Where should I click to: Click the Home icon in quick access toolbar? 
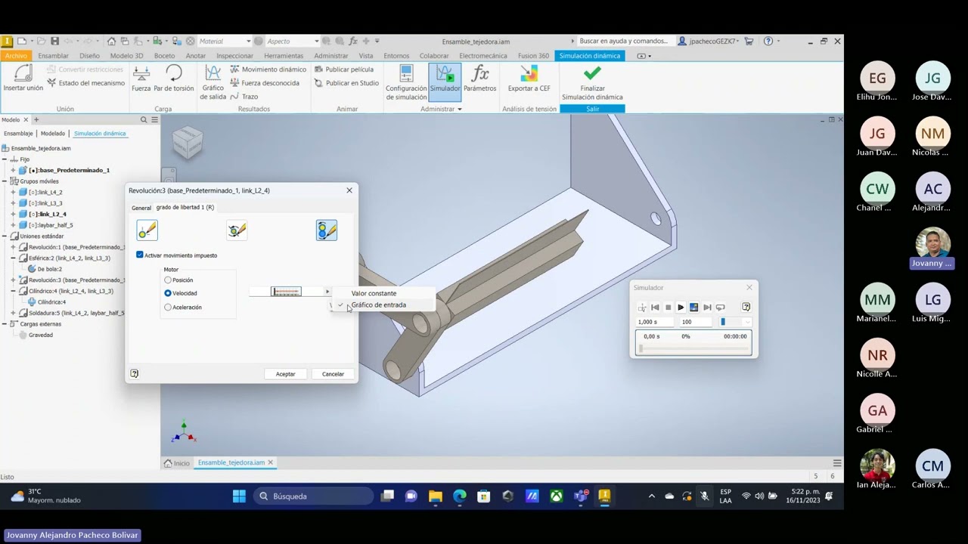[x=111, y=41]
